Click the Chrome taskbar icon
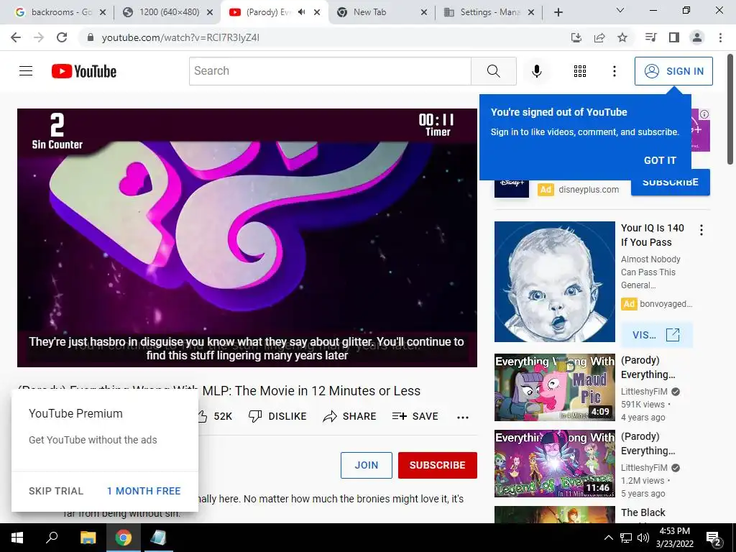The image size is (736, 552). (124, 538)
